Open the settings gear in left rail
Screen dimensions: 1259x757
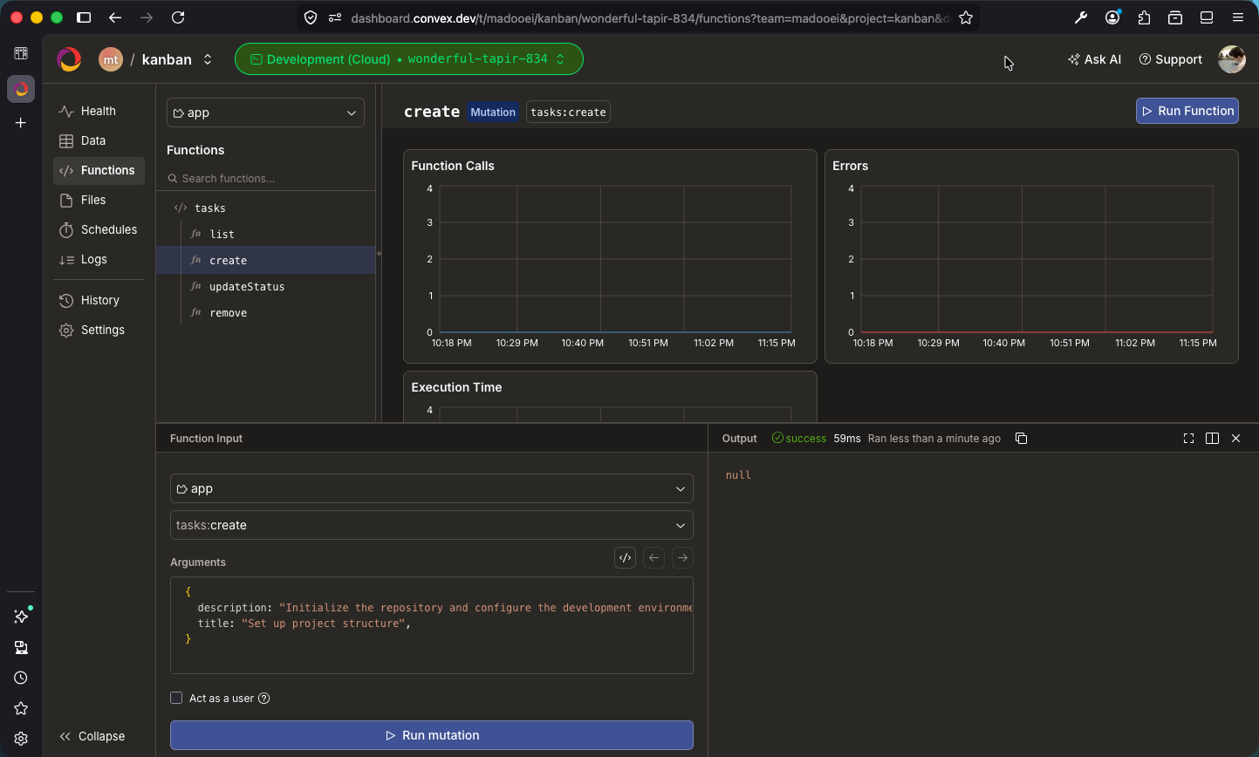pyautogui.click(x=21, y=739)
